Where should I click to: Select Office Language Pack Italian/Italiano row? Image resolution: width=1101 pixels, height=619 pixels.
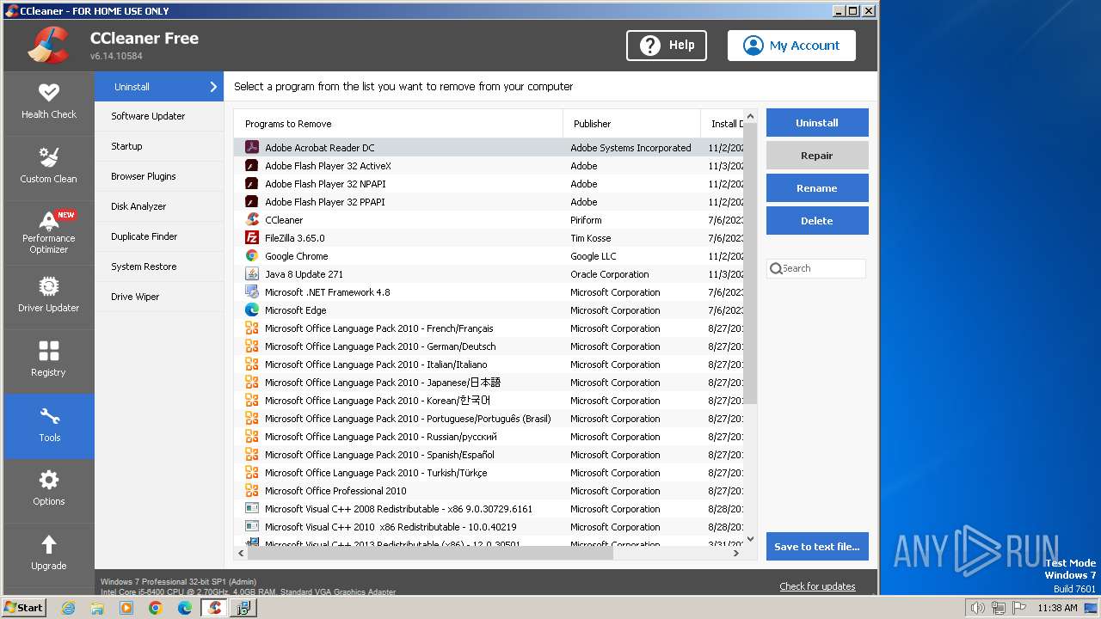(489, 364)
